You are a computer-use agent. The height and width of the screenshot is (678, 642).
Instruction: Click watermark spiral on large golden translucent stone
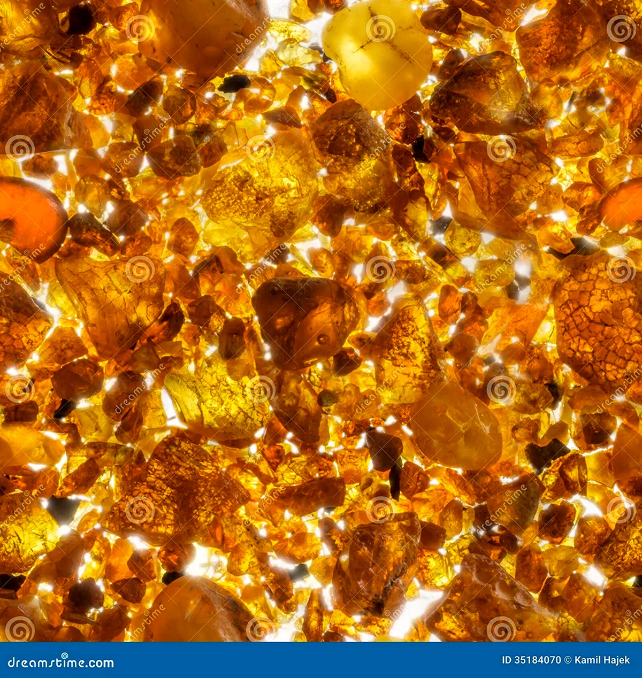pyautogui.click(x=260, y=149)
